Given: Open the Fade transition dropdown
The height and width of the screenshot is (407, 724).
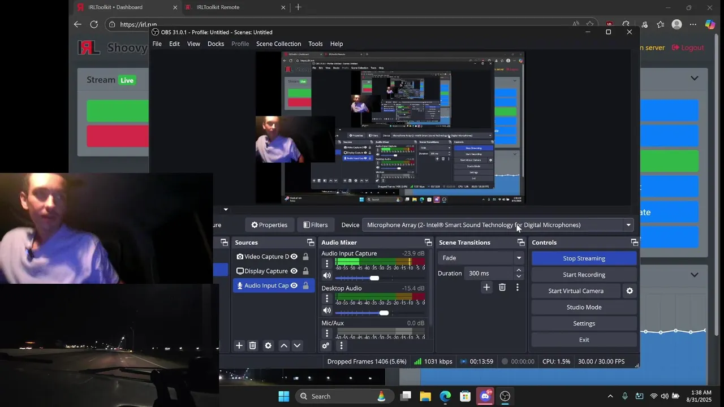Looking at the screenshot, I should pos(481,258).
